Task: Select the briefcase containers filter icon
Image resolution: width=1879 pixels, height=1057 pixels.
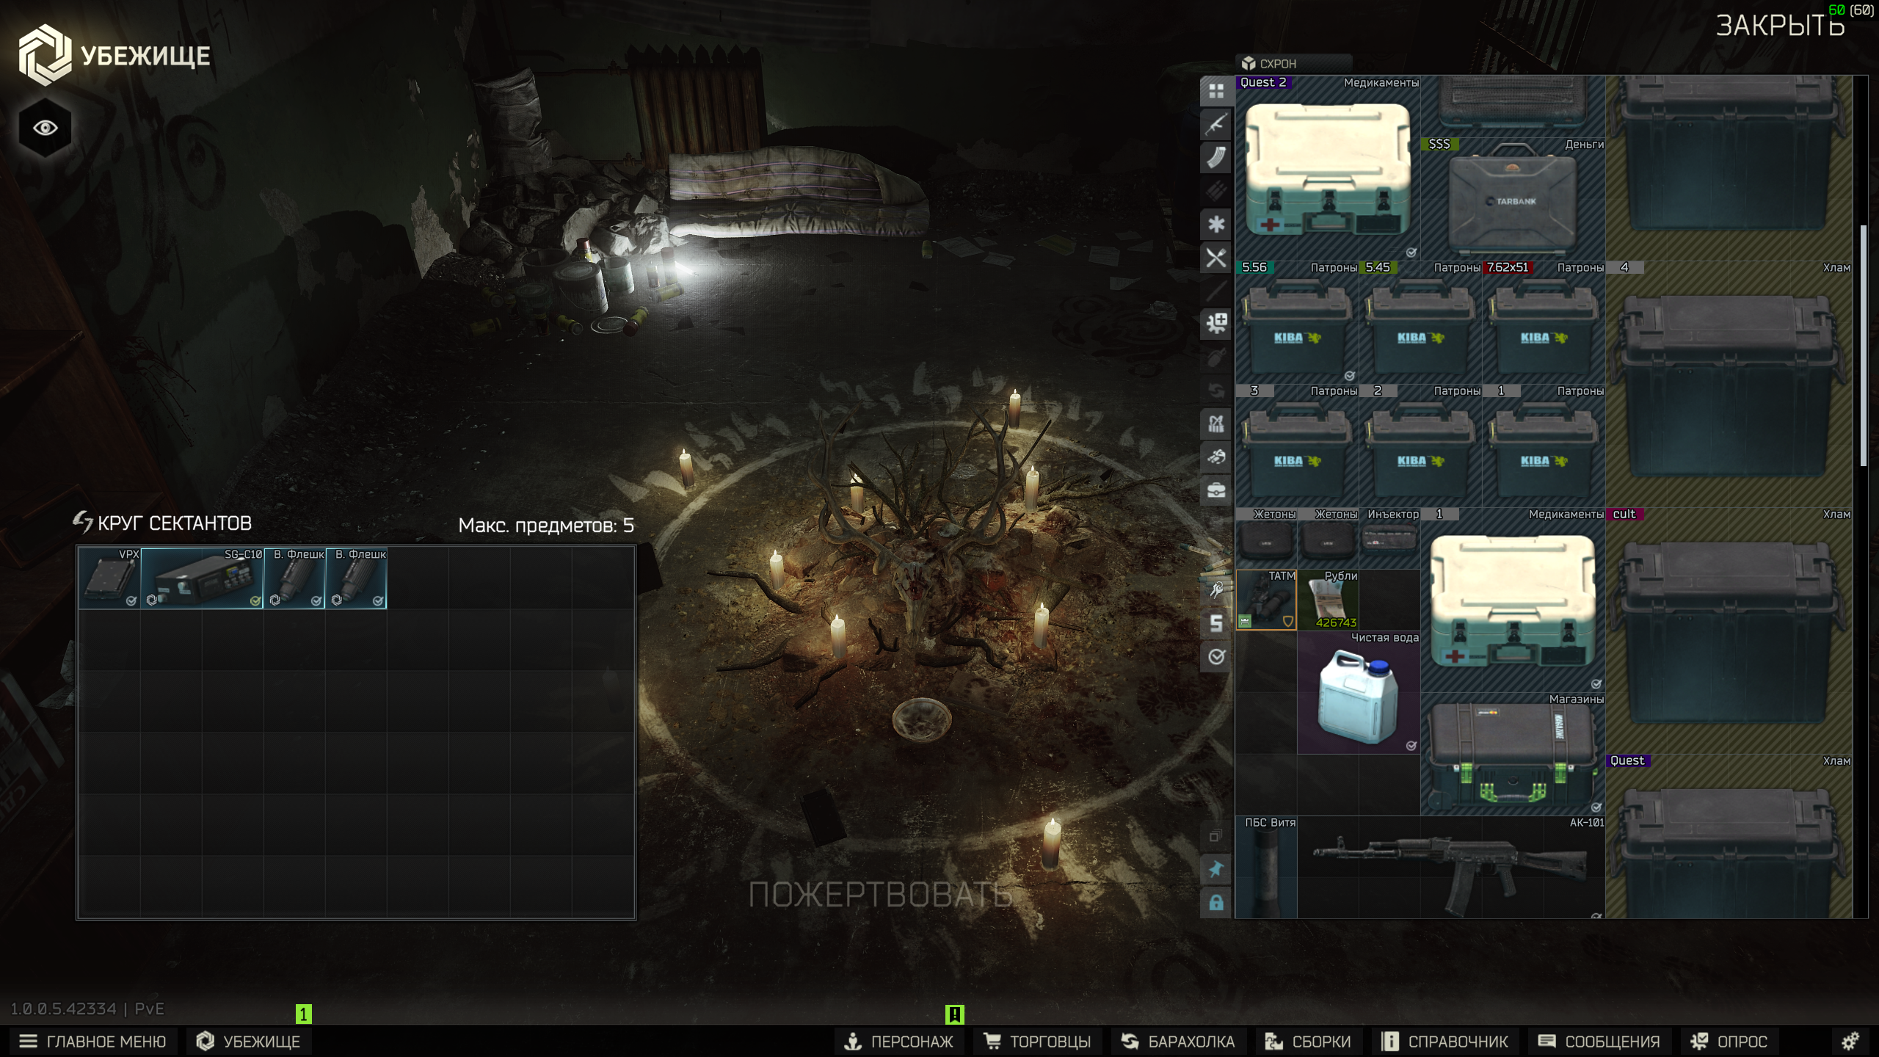Action: coord(1215,490)
